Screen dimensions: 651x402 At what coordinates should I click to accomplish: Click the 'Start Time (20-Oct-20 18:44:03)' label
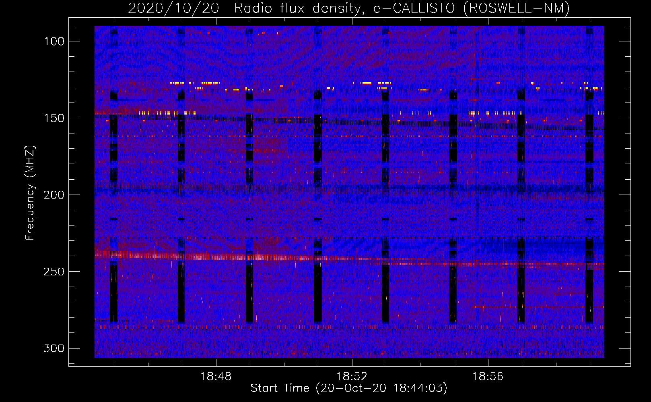(349, 388)
